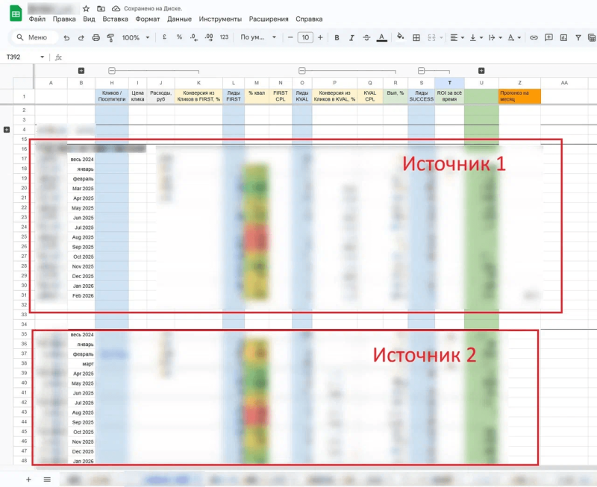Screen dimensions: 597x487
Task: Undo the last action
Action: pos(67,37)
